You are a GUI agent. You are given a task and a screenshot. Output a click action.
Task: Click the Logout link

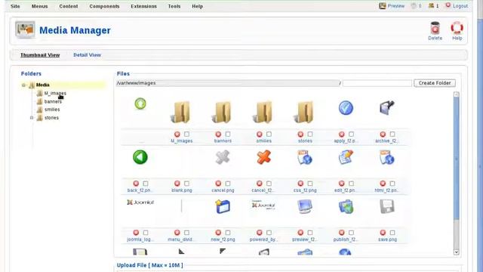point(460,6)
